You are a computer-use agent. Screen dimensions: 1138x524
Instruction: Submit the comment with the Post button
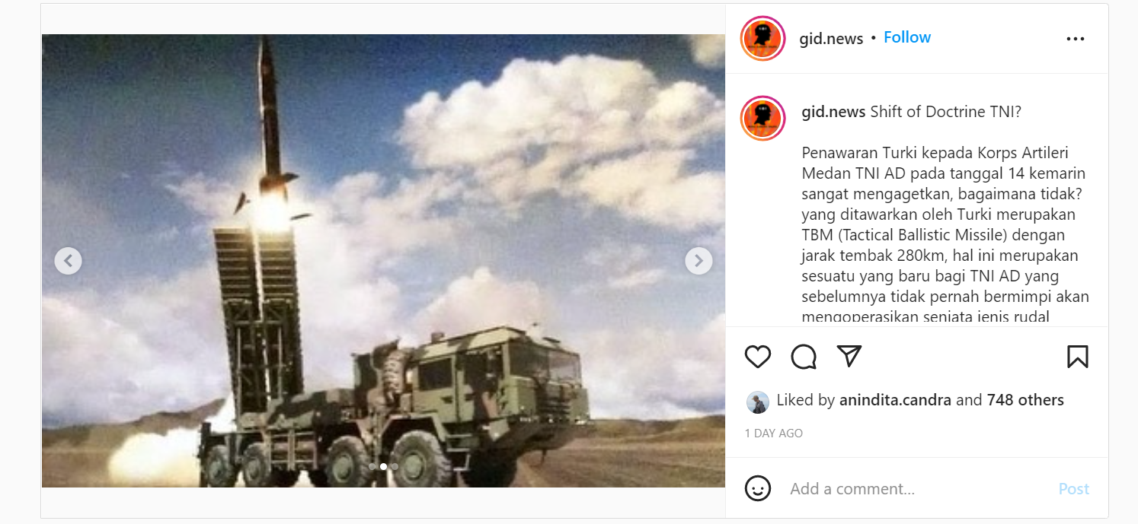1074,489
